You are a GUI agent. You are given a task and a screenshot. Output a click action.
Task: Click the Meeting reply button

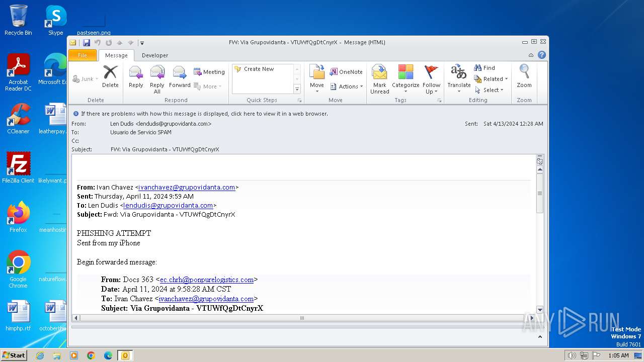(209, 72)
